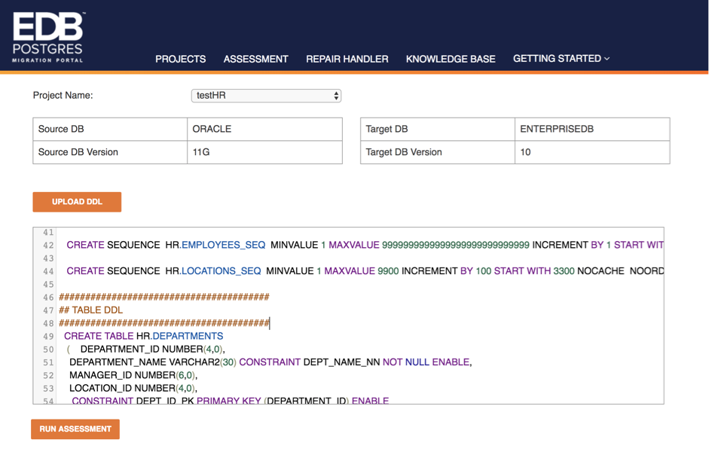Select the ORACLE Source DB cell

pyautogui.click(x=264, y=129)
